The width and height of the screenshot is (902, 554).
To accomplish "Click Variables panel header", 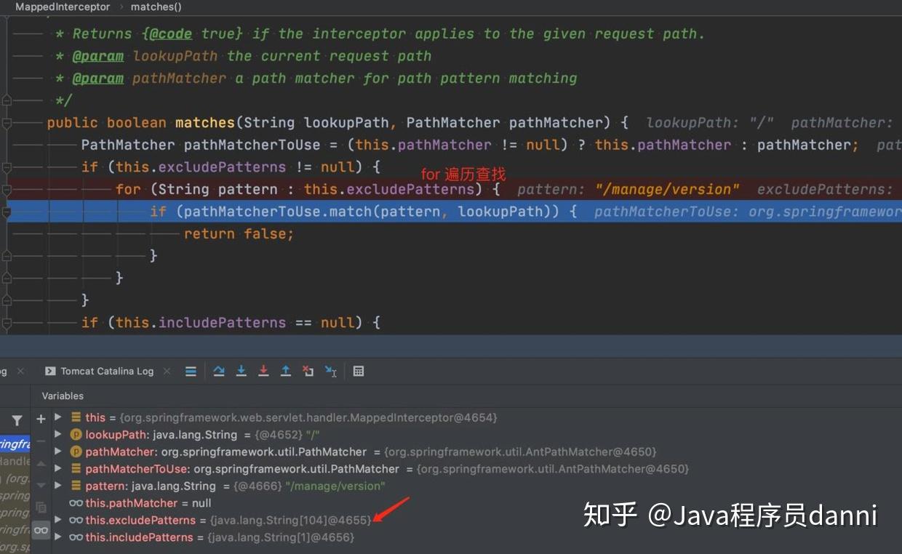I will (x=63, y=396).
